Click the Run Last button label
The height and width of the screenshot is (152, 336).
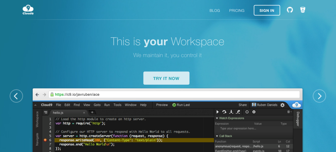click(183, 105)
